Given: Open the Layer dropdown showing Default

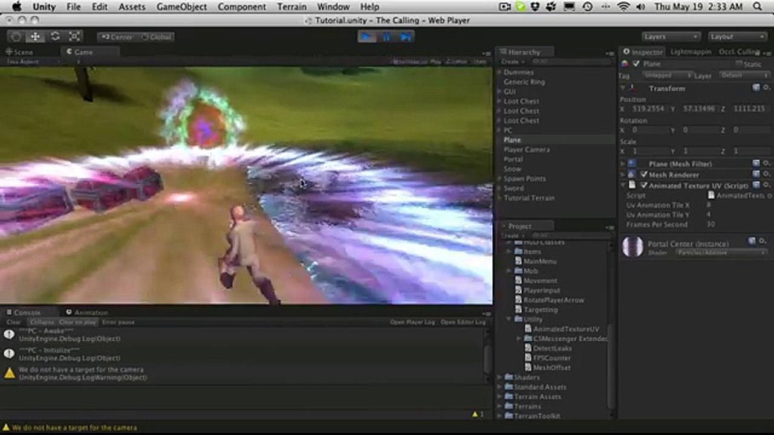Looking at the screenshot, I should [744, 76].
